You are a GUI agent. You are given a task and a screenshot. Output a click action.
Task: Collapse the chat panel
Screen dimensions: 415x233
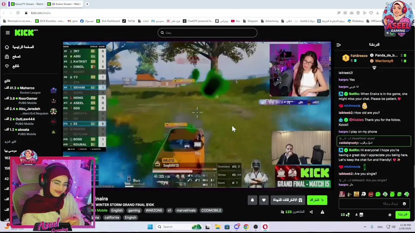338,45
